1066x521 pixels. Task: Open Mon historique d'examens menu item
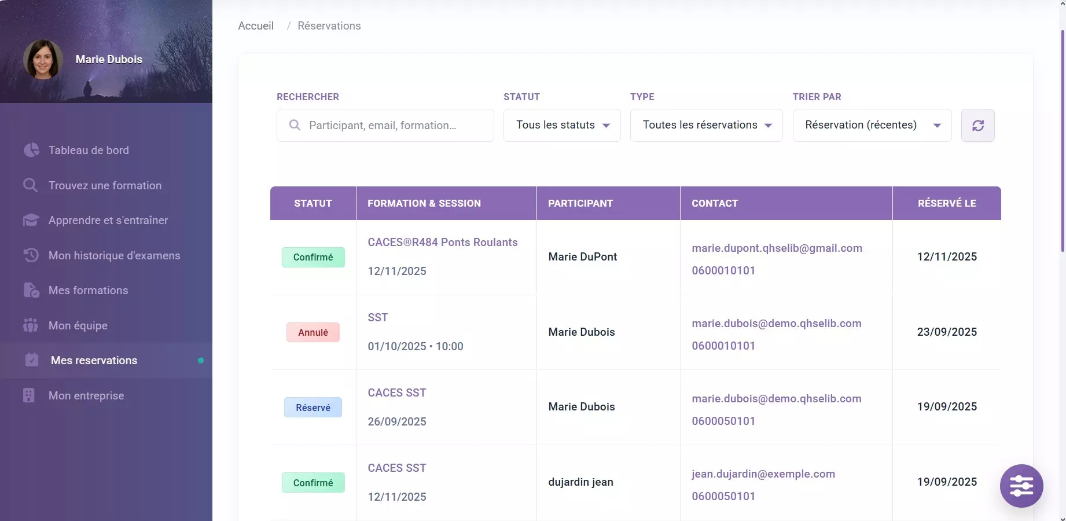point(114,255)
